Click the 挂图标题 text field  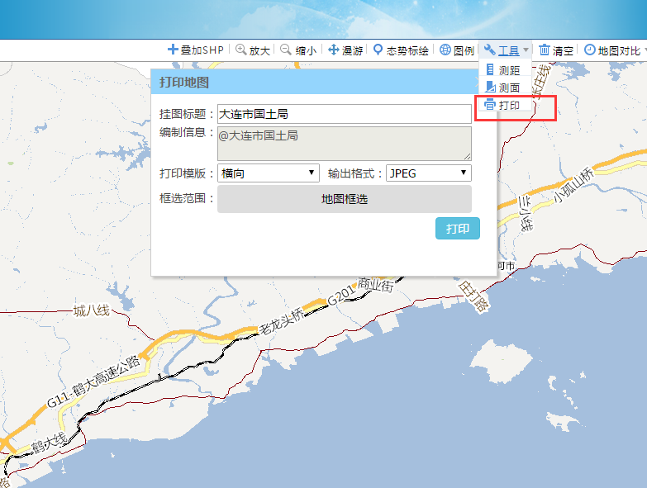pyautogui.click(x=345, y=114)
